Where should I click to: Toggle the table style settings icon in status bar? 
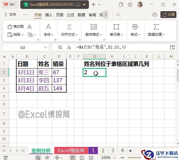(38, 158)
